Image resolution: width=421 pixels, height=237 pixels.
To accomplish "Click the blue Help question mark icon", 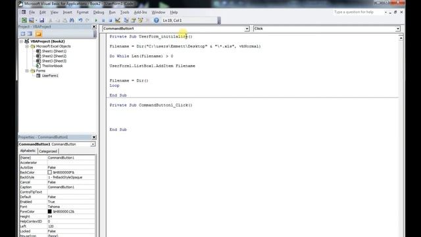I will [x=157, y=20].
